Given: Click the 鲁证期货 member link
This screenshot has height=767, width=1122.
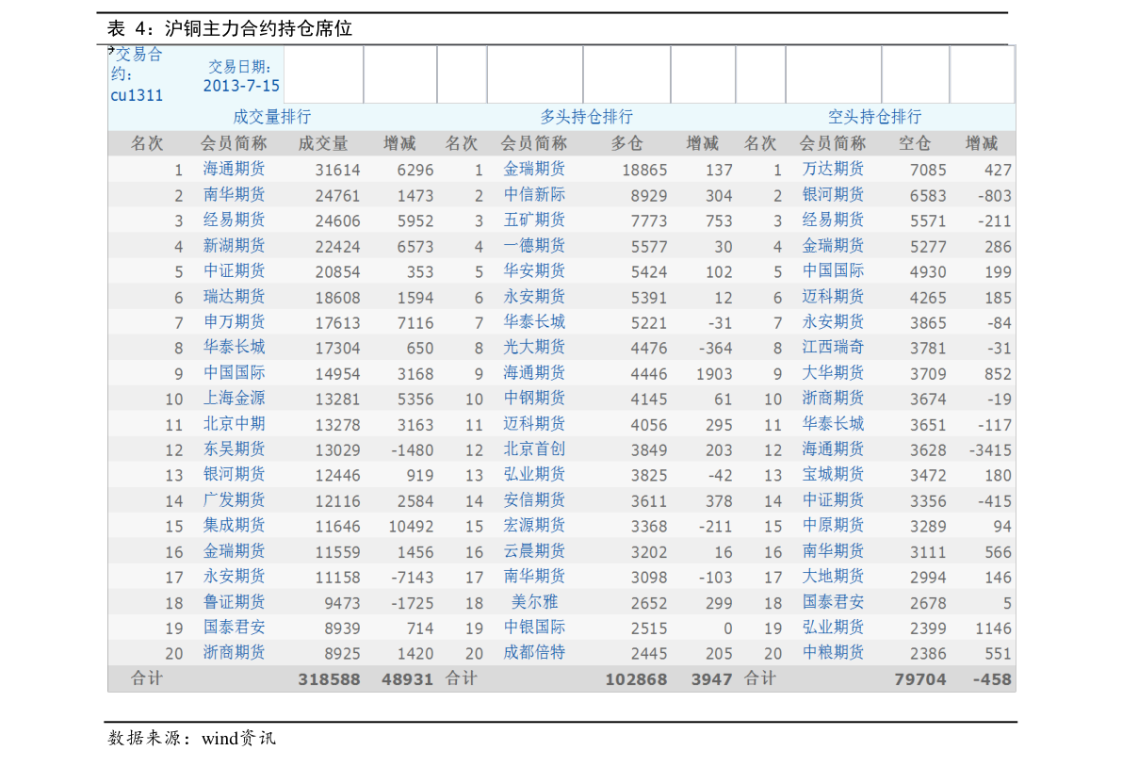Looking at the screenshot, I should pos(234,602).
